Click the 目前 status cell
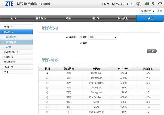 click(69, 73)
